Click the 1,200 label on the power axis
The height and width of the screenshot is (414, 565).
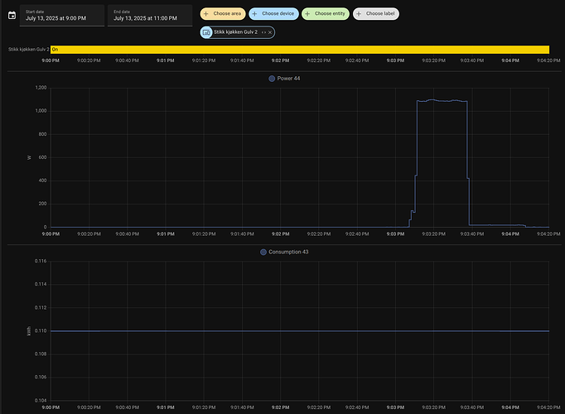[41, 88]
